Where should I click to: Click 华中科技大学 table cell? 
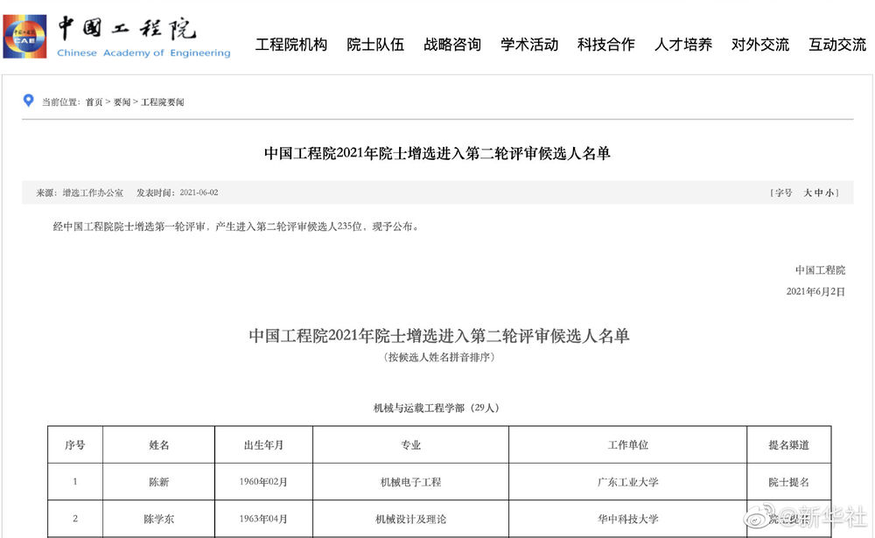click(x=627, y=519)
